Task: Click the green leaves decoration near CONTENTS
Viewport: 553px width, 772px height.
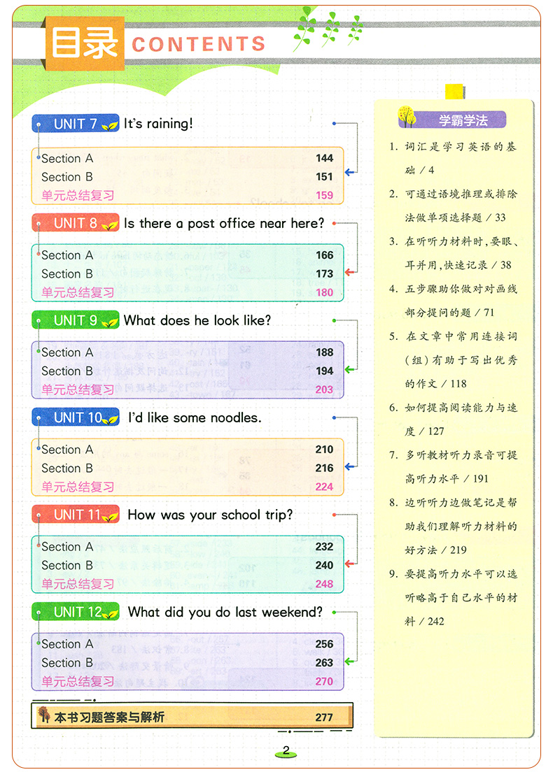Action: point(329,29)
